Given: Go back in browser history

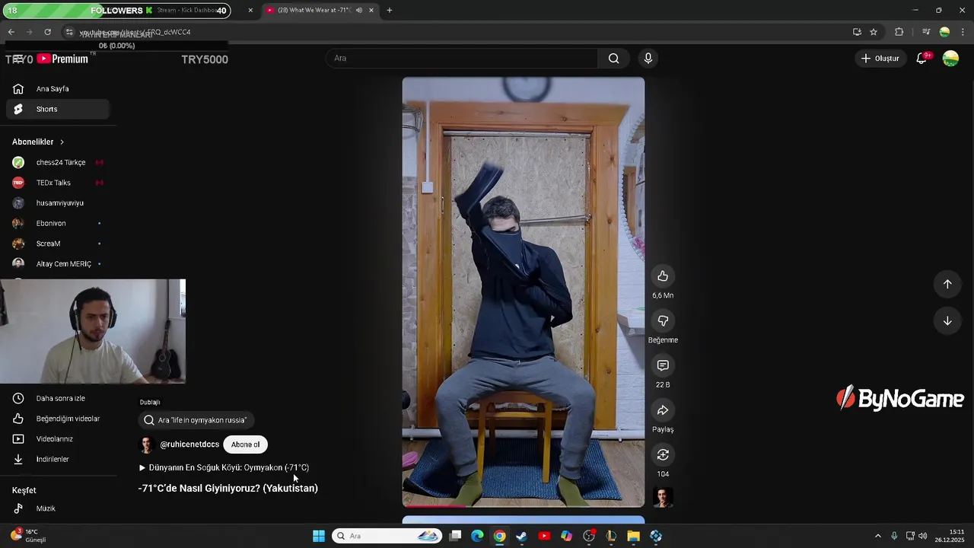Looking at the screenshot, I should (x=11, y=32).
